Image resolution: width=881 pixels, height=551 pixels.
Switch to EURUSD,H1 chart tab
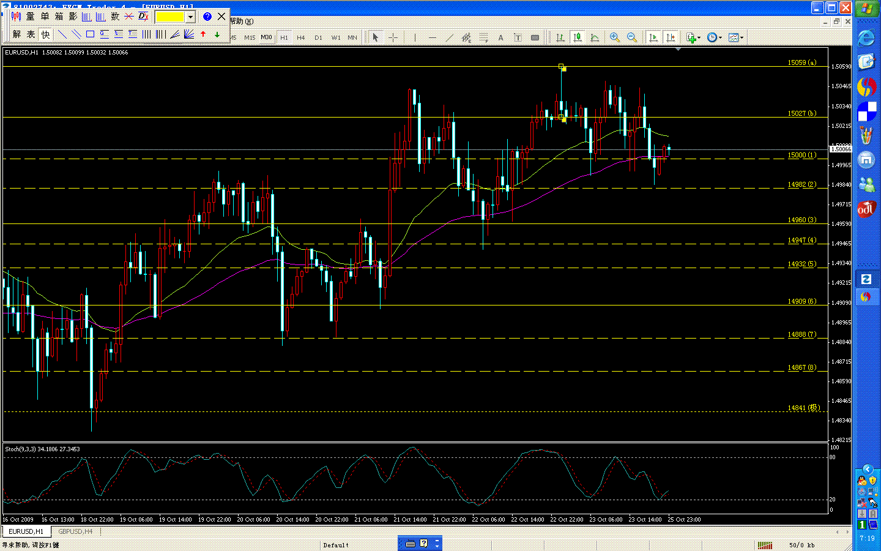26,531
